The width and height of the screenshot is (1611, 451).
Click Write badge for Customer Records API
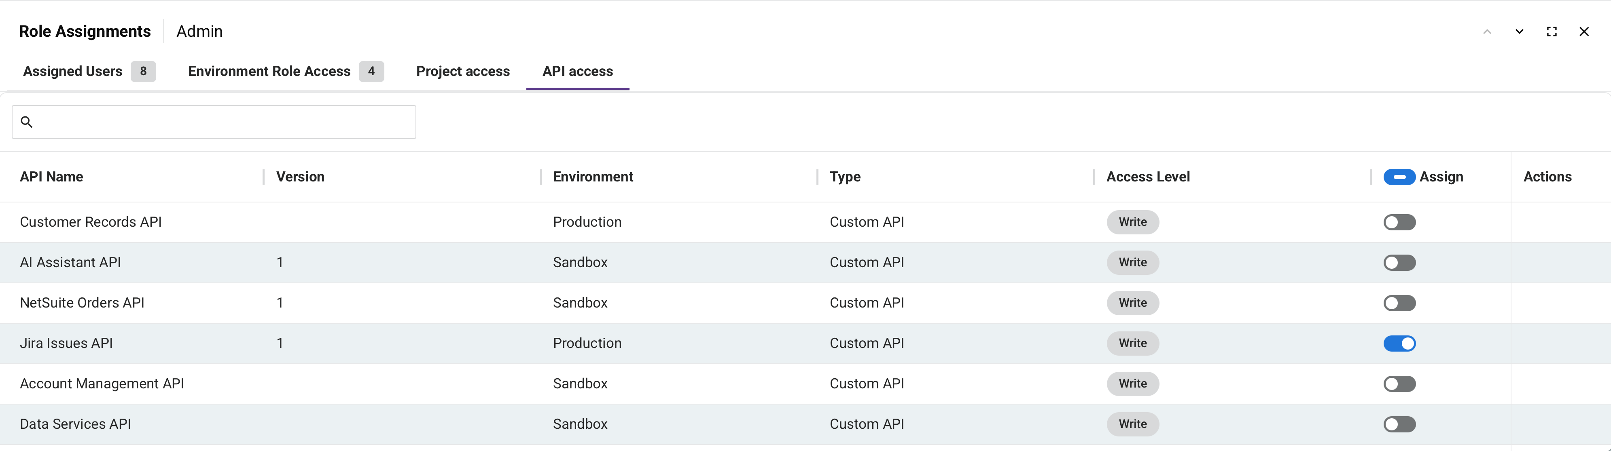(x=1132, y=222)
